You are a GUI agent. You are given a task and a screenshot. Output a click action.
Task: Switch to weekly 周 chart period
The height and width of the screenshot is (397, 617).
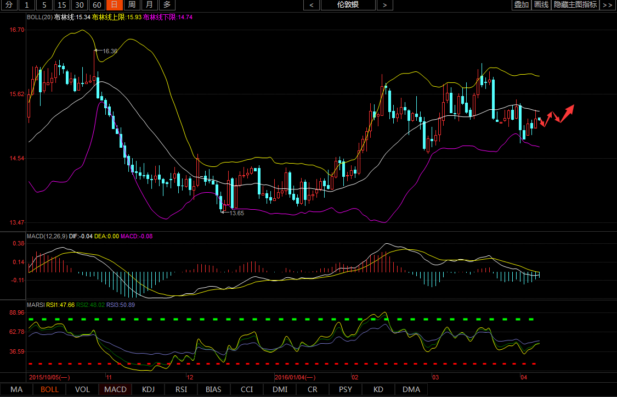[132, 5]
